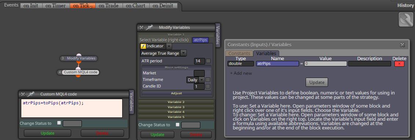Switch to the on Deinit event tab
Screen dimensions: 415x140
point(163,5)
